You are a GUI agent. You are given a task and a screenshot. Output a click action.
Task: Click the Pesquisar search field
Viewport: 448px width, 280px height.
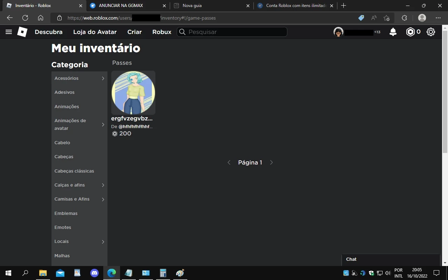(x=232, y=32)
